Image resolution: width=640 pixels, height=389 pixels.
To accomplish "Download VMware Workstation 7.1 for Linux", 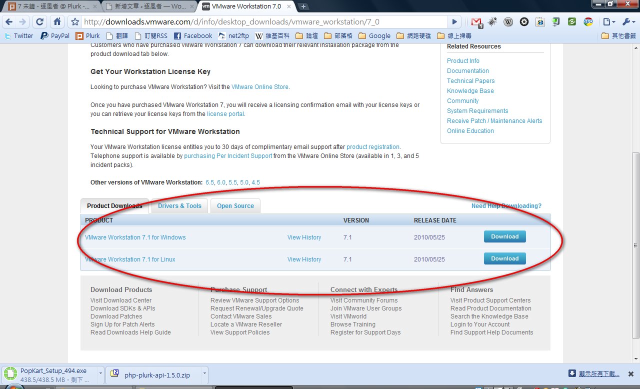I will pyautogui.click(x=504, y=258).
